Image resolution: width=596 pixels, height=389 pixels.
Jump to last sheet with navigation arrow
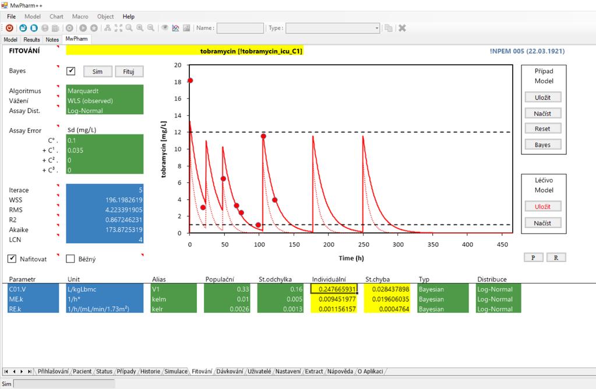[29, 372]
